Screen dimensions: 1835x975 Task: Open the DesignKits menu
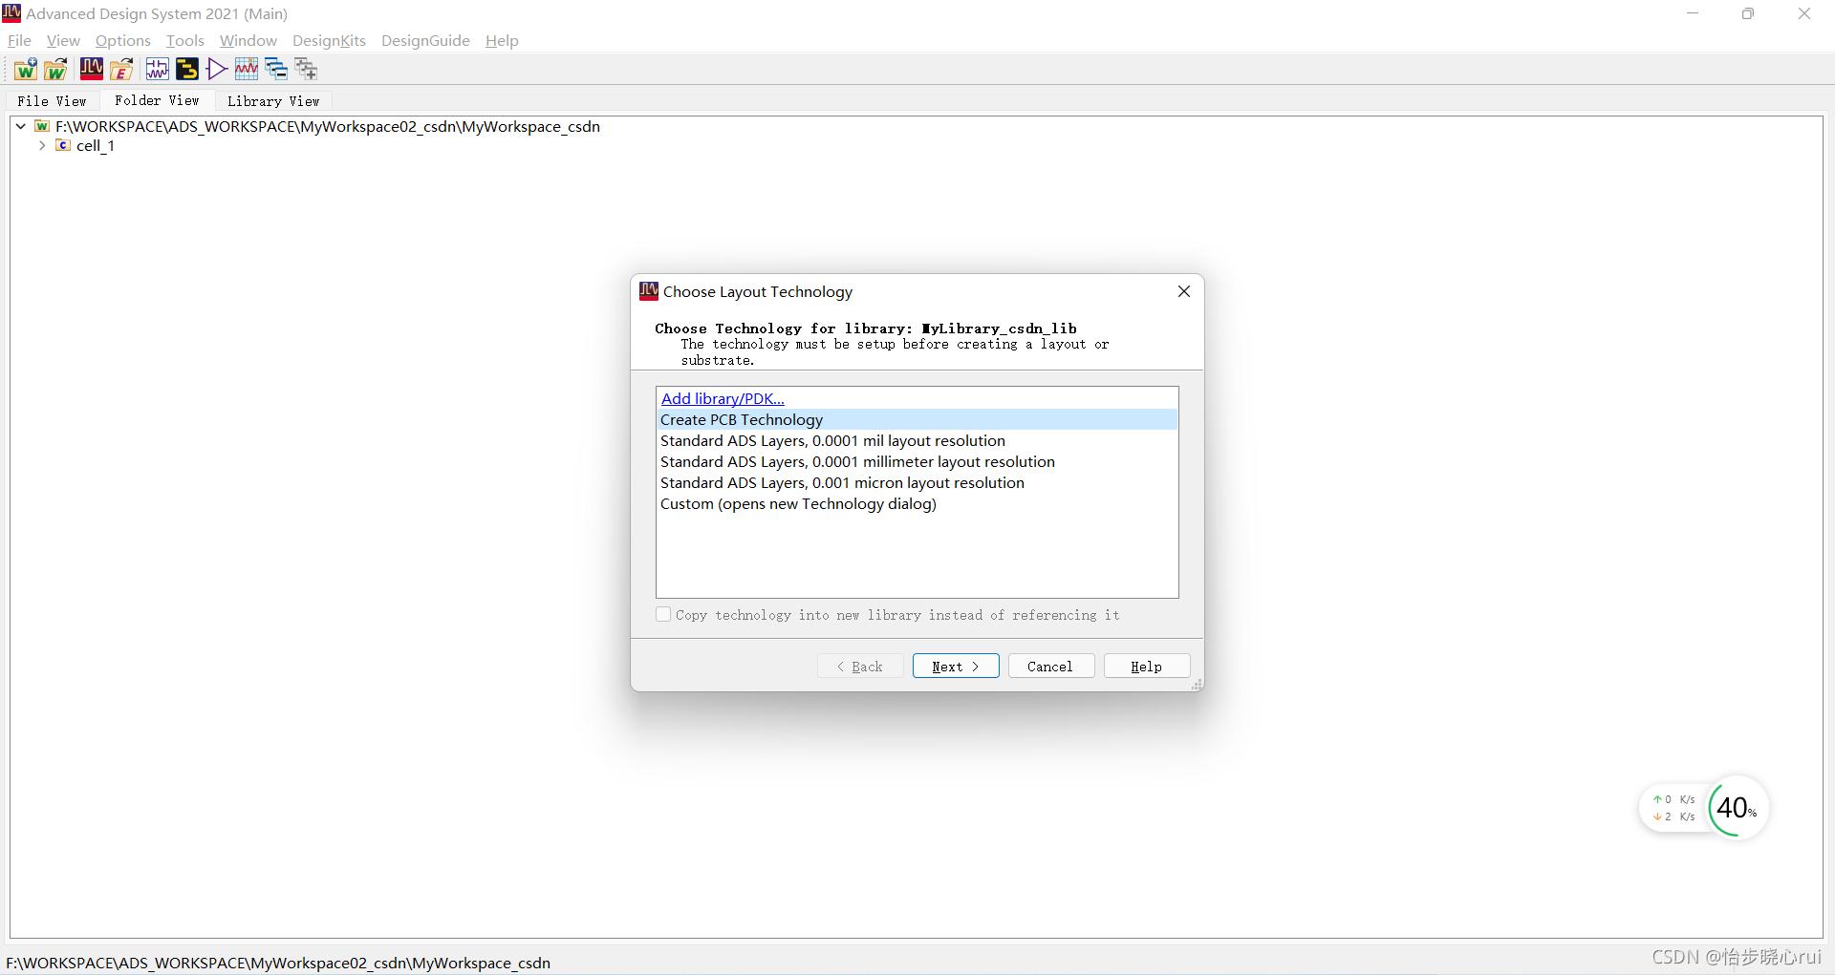pos(329,40)
